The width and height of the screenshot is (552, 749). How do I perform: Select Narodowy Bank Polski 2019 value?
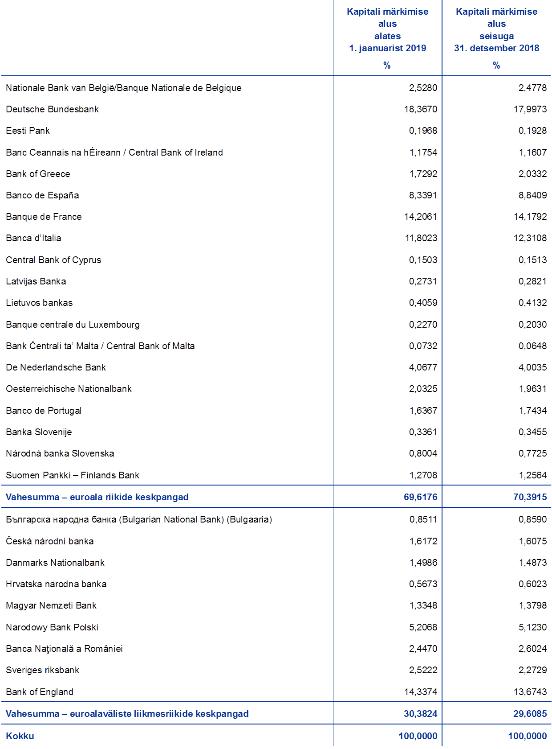coord(423,627)
